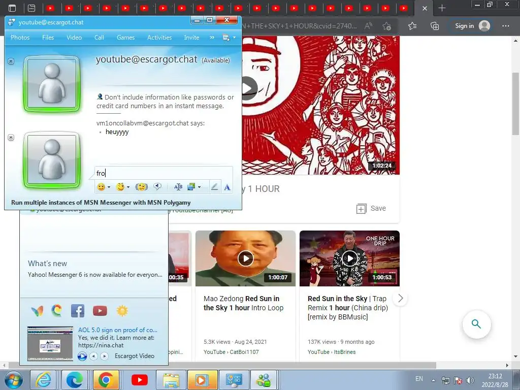
Task: Click the Read aloud icon in address bar
Action: pyautogui.click(x=368, y=26)
